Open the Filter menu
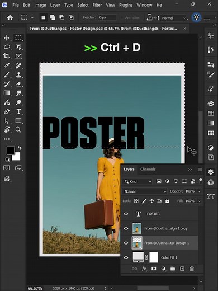This screenshot has height=291, width=218. (97, 5)
